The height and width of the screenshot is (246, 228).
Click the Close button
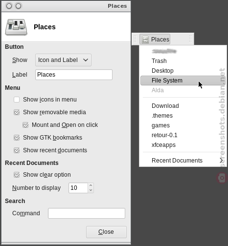click(x=106, y=232)
